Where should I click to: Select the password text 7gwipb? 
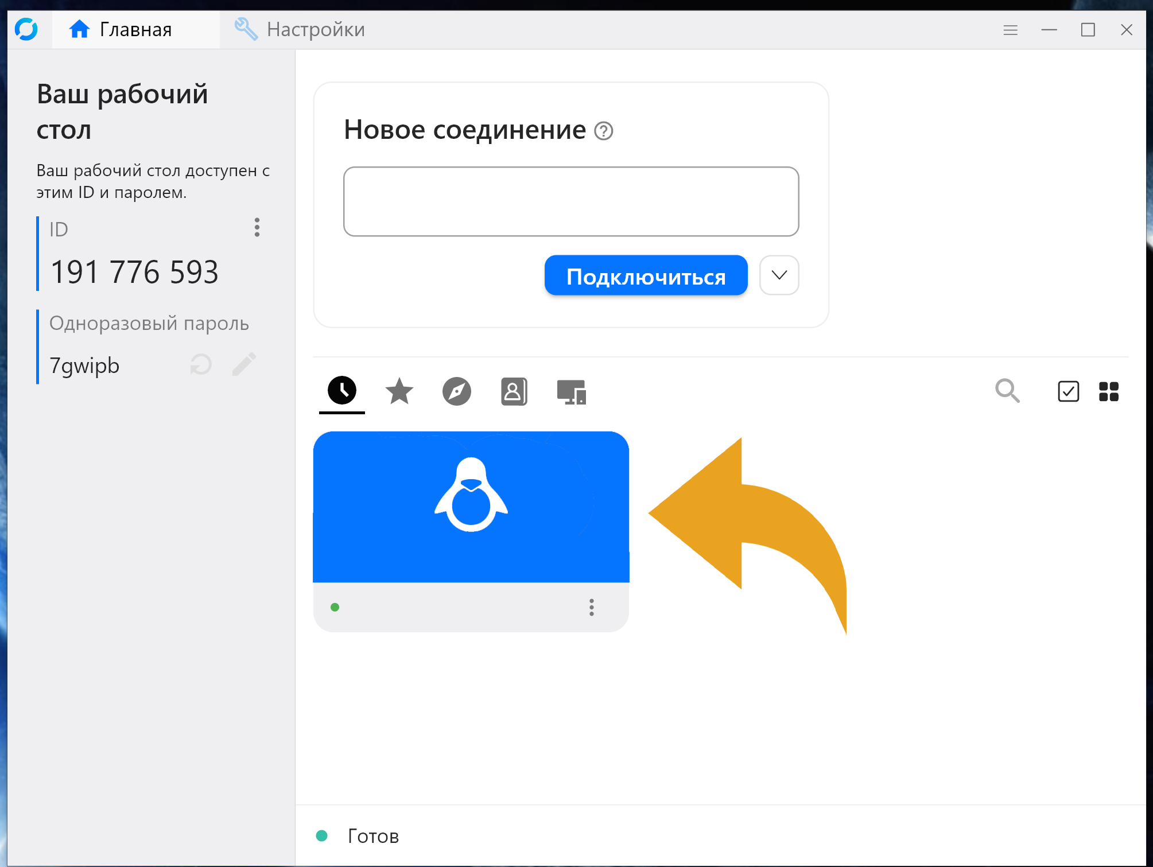tap(84, 366)
